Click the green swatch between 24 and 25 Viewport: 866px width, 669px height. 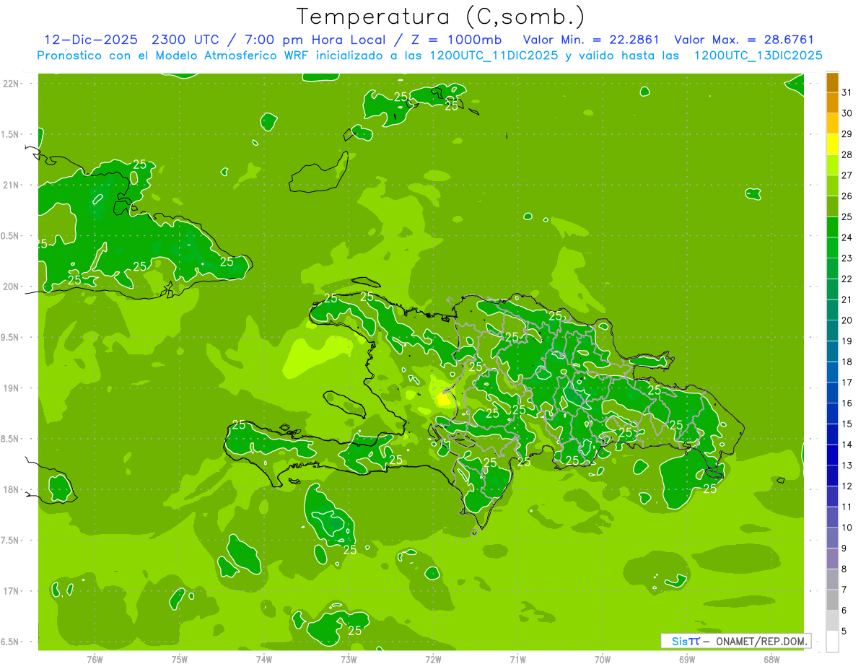832,227
